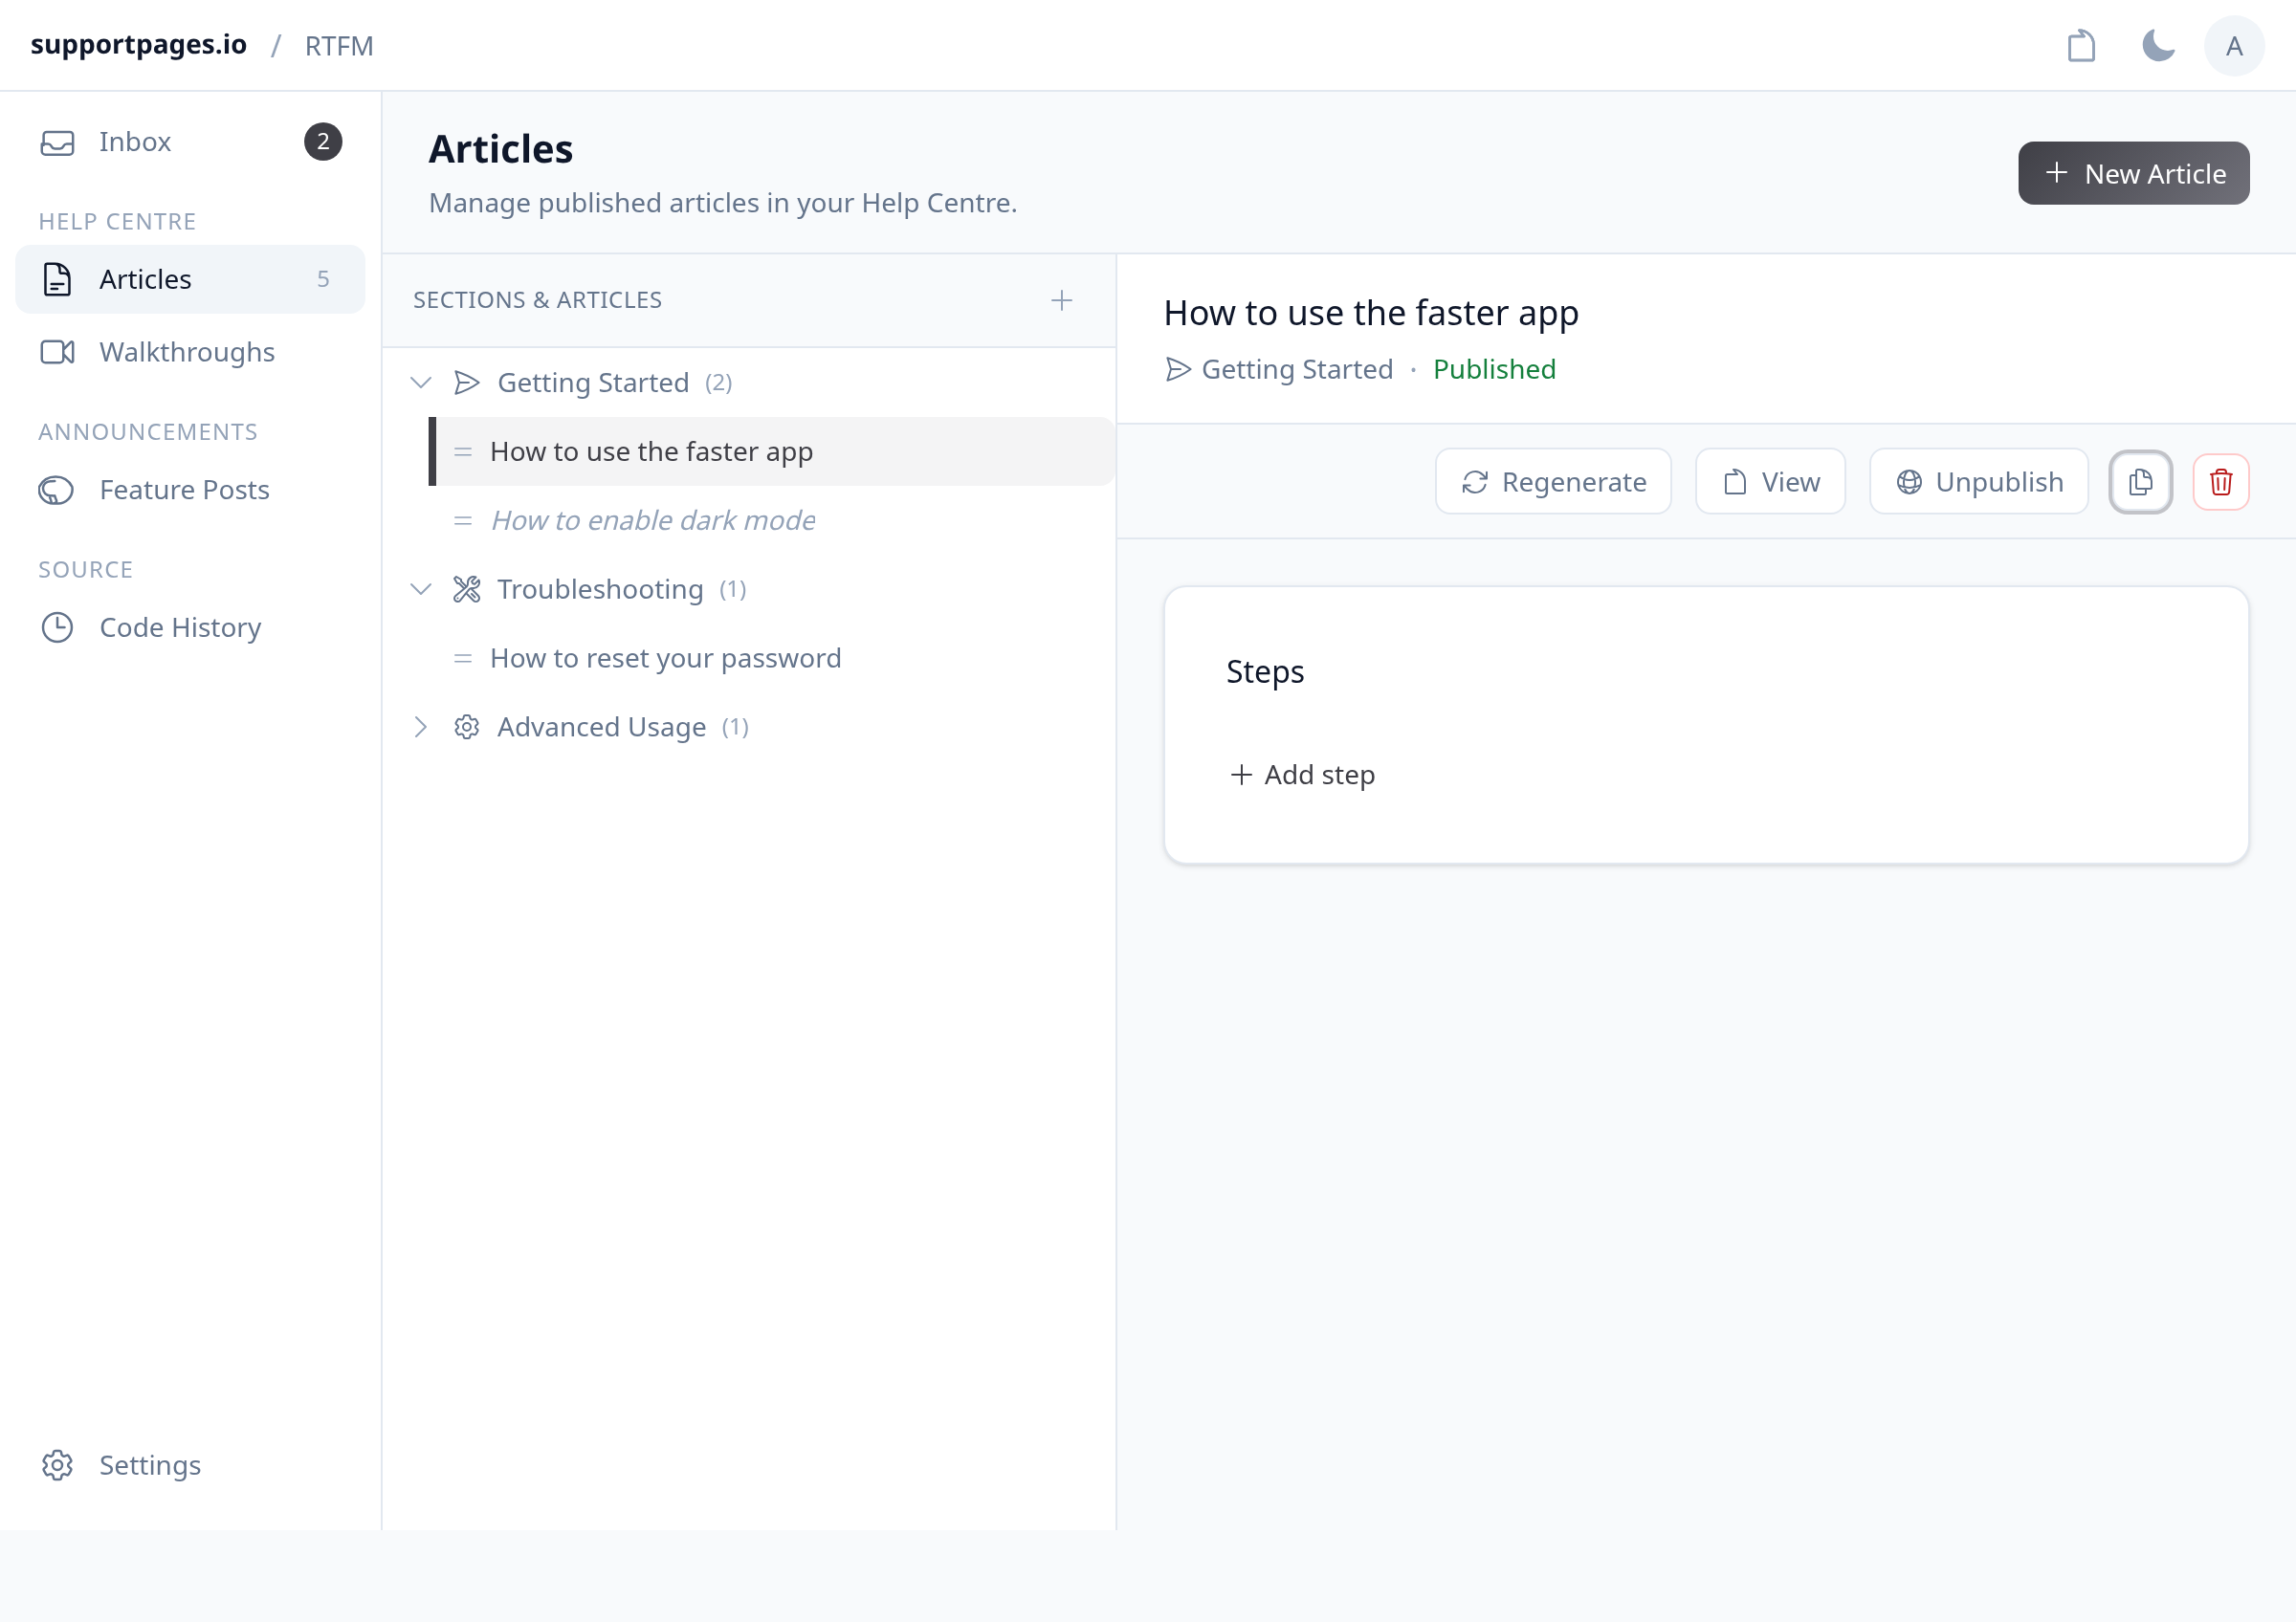Collapse the Troubleshooting section chevron
Viewport: 2296px width, 1622px height.
tap(421, 590)
